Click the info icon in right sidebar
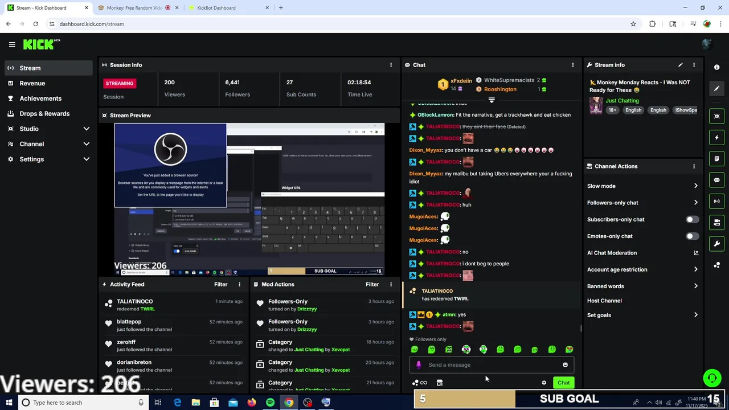This screenshot has width=729, height=410. [x=716, y=67]
